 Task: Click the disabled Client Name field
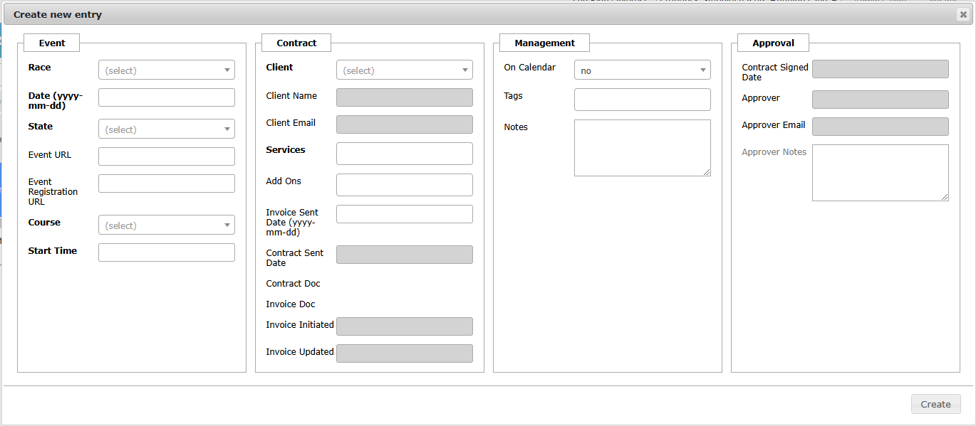[405, 97]
